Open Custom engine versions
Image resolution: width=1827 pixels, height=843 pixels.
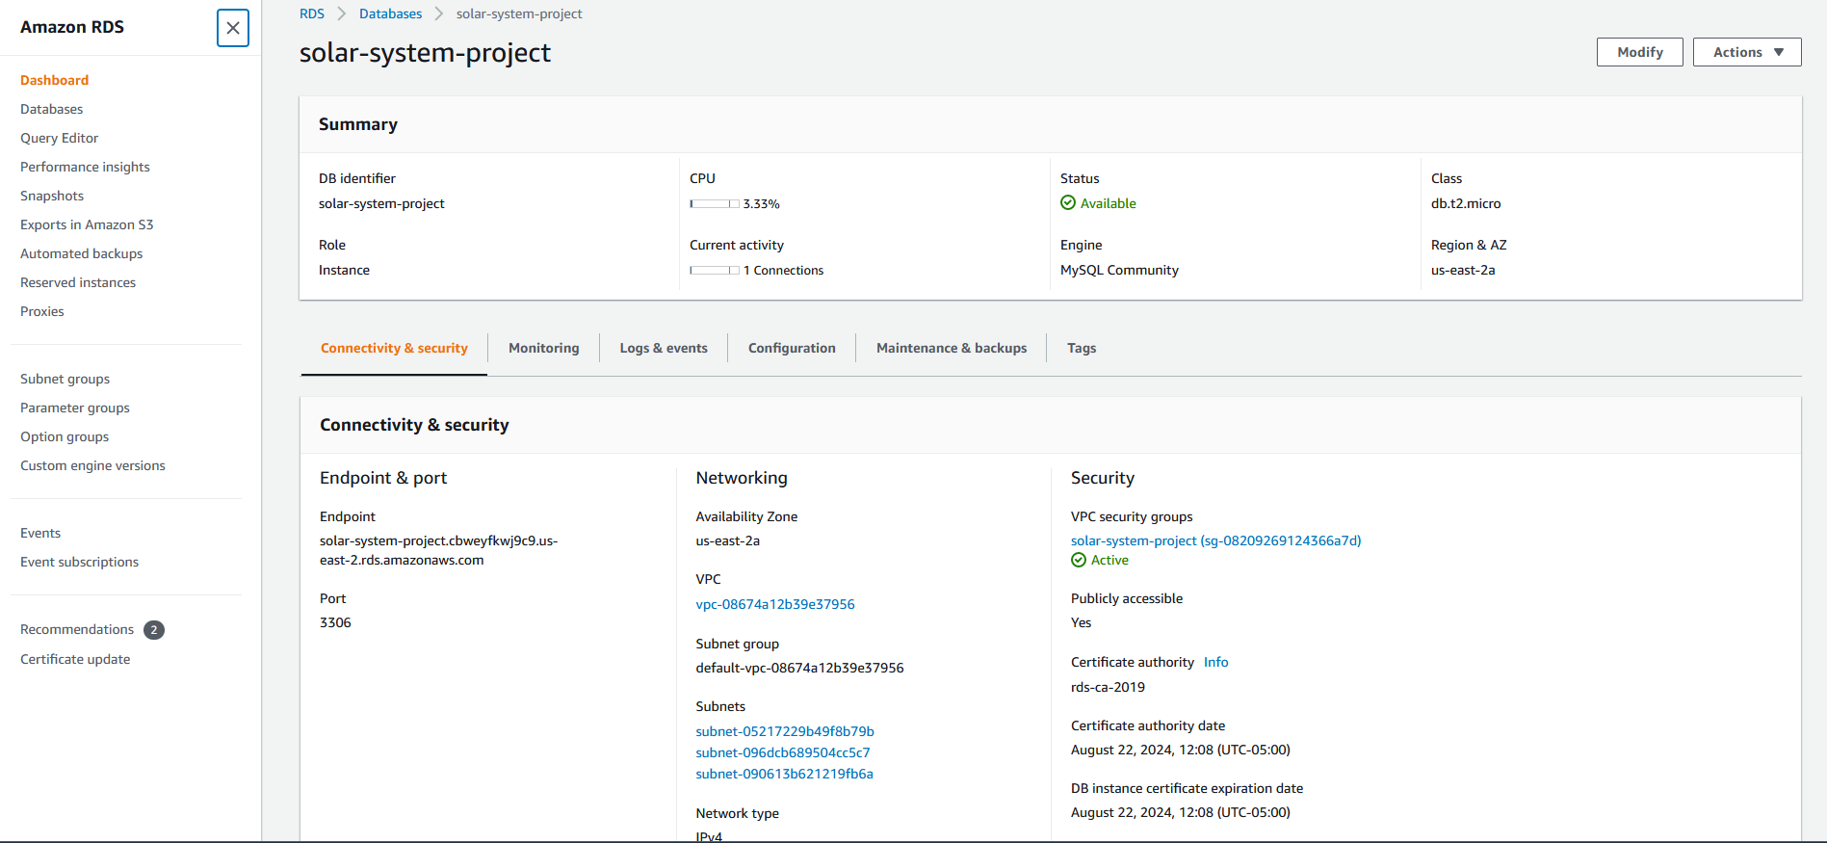pyautogui.click(x=92, y=465)
